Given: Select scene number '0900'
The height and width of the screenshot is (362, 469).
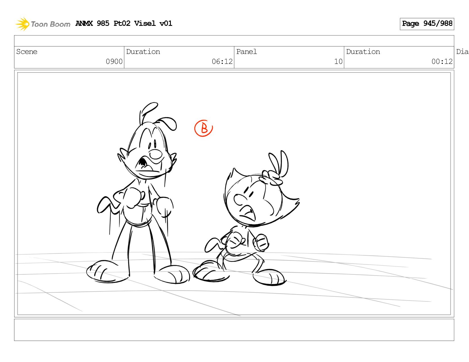Looking at the screenshot, I should pyautogui.click(x=114, y=62).
